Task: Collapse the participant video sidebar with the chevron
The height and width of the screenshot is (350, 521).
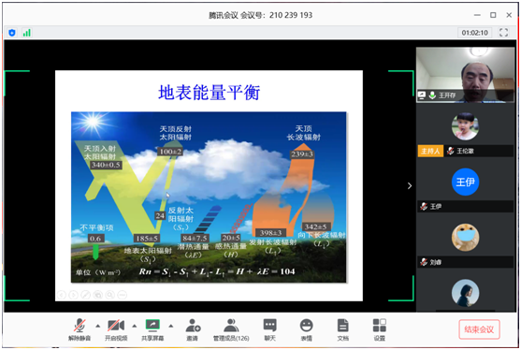Action: pyautogui.click(x=410, y=186)
